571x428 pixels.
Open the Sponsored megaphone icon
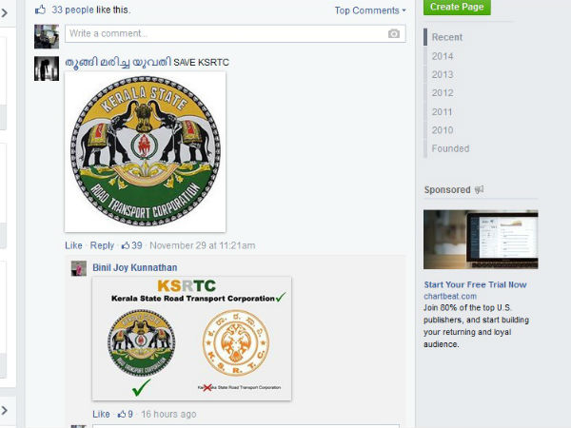(479, 190)
